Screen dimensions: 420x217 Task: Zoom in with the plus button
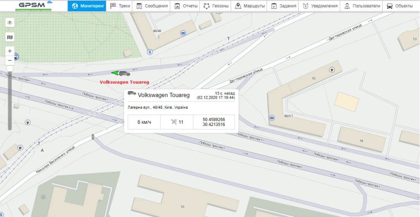(x=10, y=51)
